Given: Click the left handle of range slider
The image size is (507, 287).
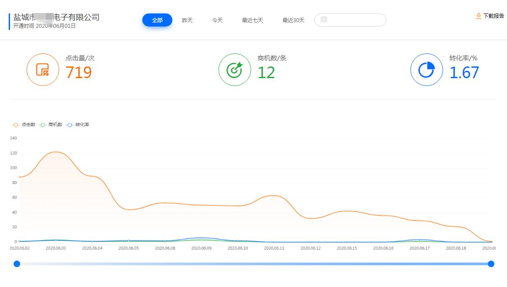Looking at the screenshot, I should point(17,264).
